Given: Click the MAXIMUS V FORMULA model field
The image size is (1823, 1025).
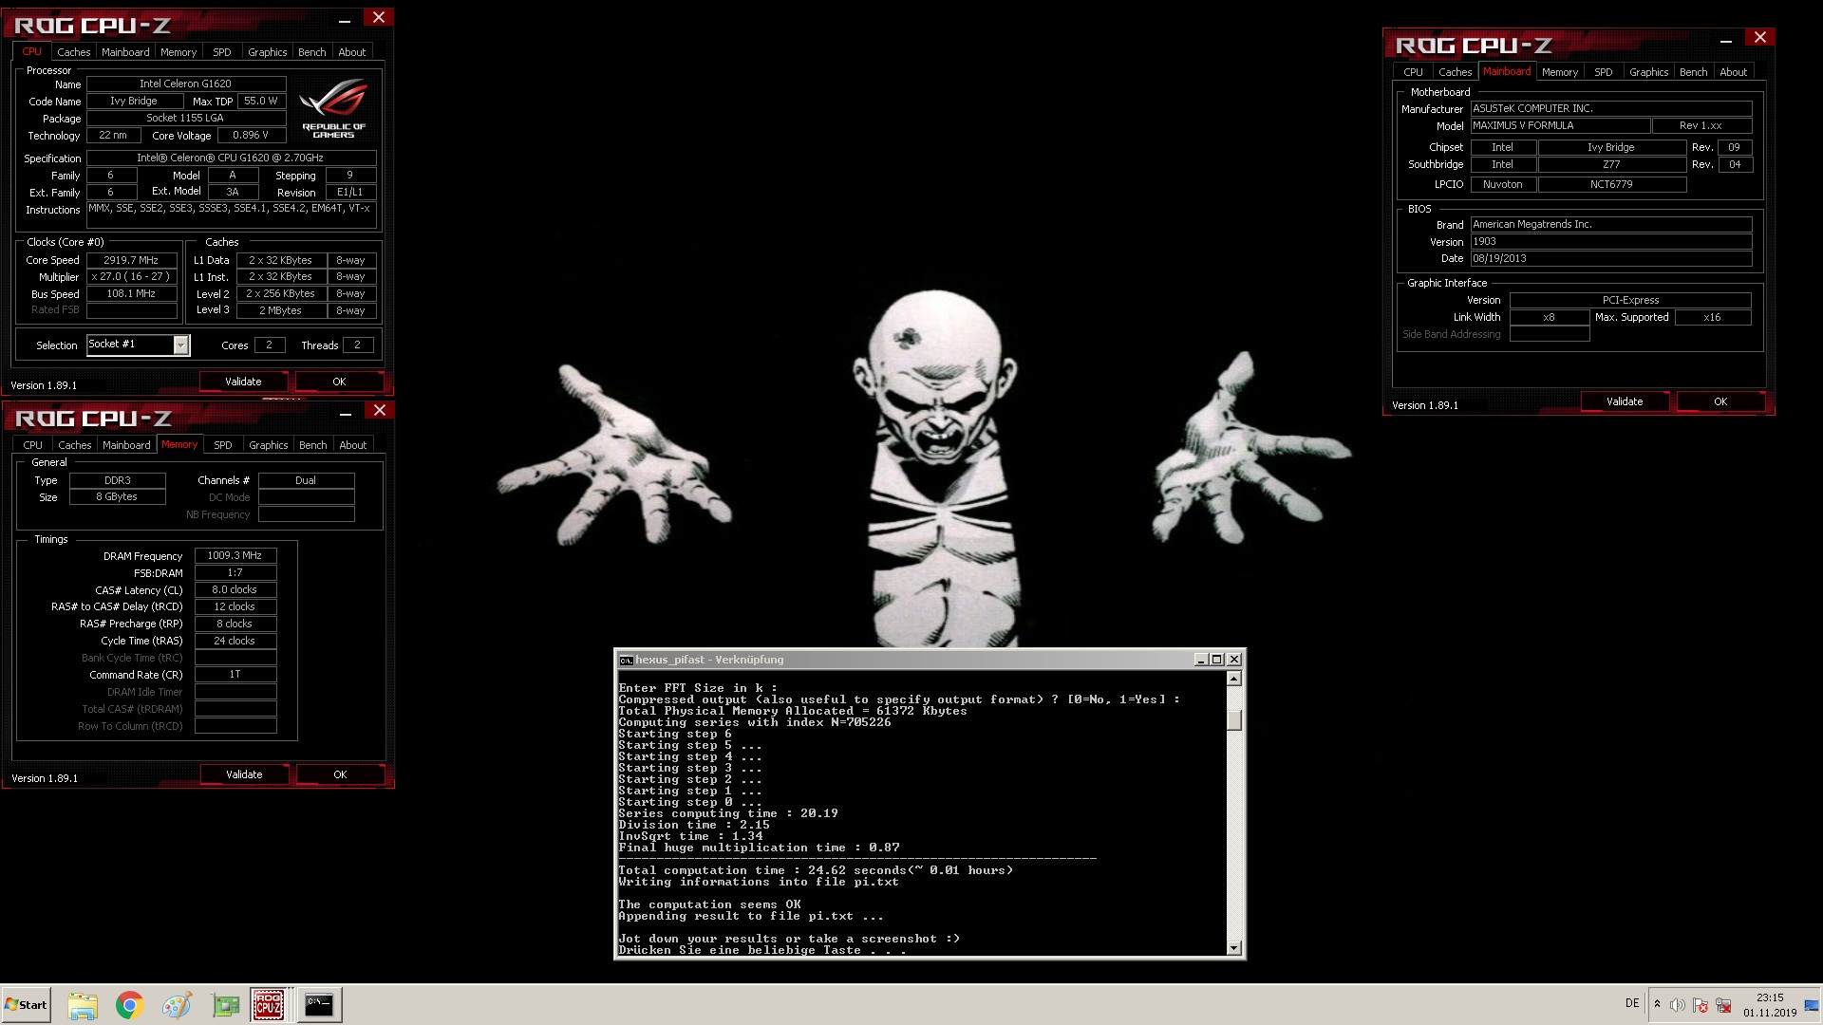Looking at the screenshot, I should click(x=1560, y=126).
